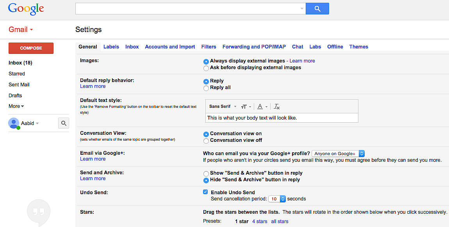Open the Sans Serif font dropdown
Screen dimensions: 449x227
pyautogui.click(x=223, y=106)
